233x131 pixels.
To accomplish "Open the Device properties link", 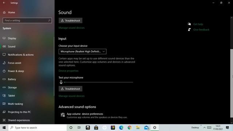I will coord(68,71).
